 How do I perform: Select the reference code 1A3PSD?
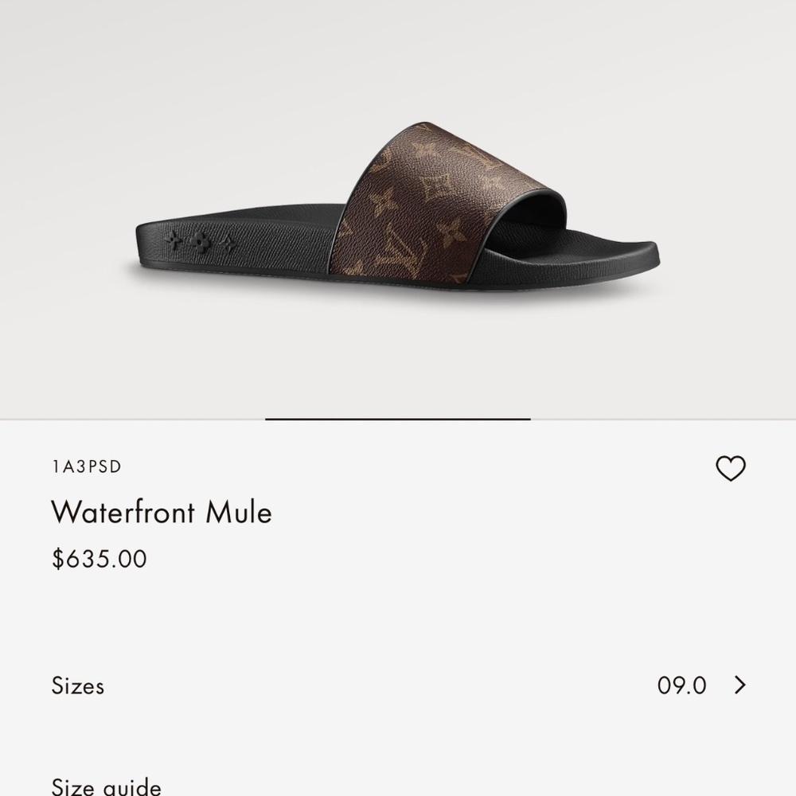click(x=85, y=466)
